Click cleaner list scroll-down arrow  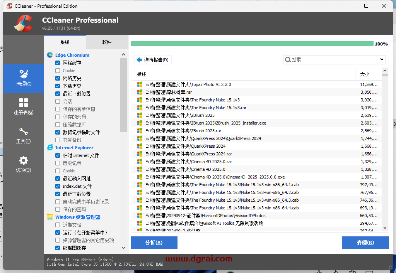[x=123, y=248]
